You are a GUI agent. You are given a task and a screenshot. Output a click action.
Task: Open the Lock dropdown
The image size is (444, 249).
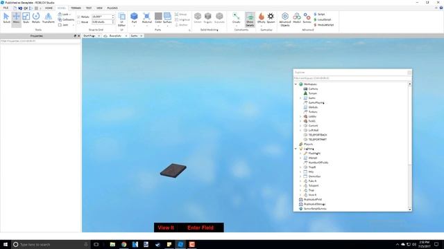65,14
